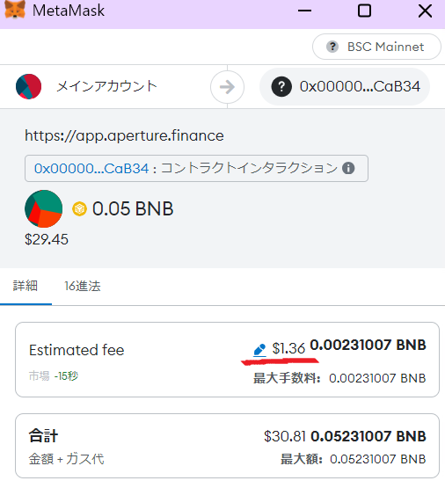Open the BSC Mainnet network selector
The width and height of the screenshot is (445, 488).
click(x=376, y=47)
